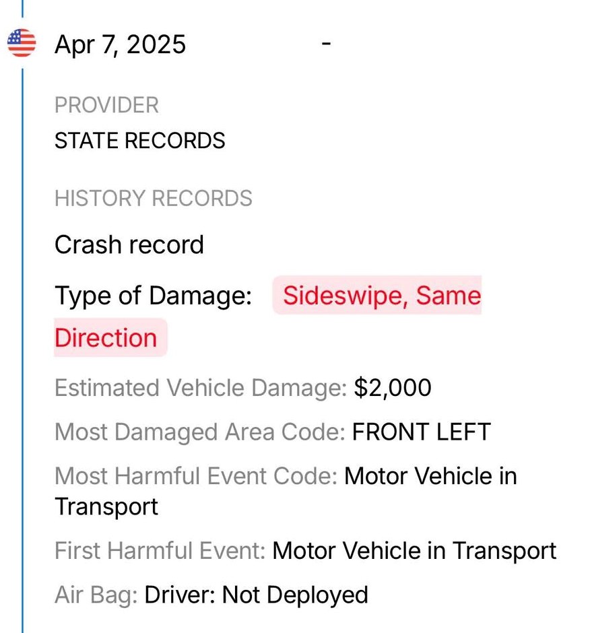Select the $2,000 damage value
Screen dimensions: 590x633
(393, 388)
